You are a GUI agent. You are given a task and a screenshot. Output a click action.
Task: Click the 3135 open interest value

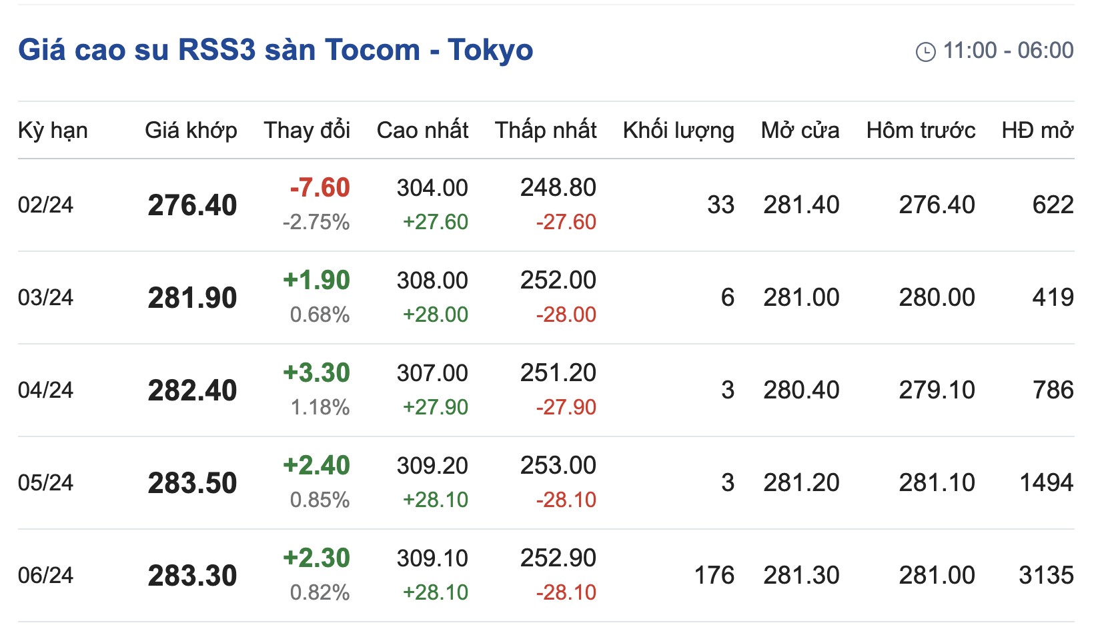click(x=1046, y=575)
